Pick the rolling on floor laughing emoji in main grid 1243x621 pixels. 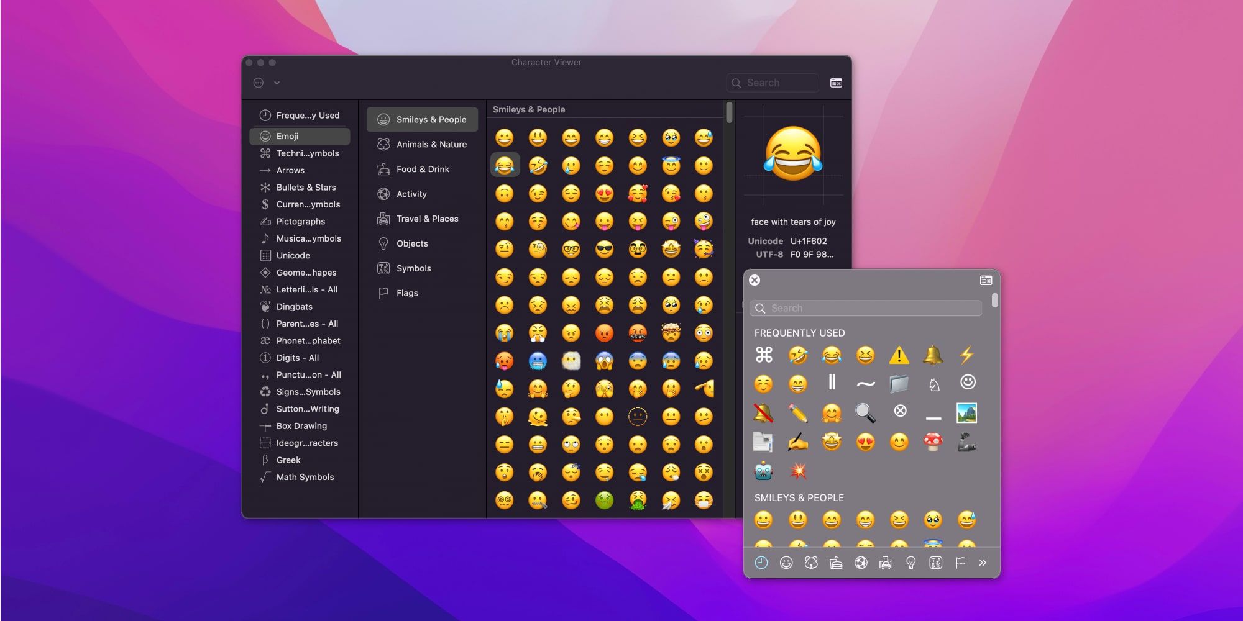click(x=538, y=165)
